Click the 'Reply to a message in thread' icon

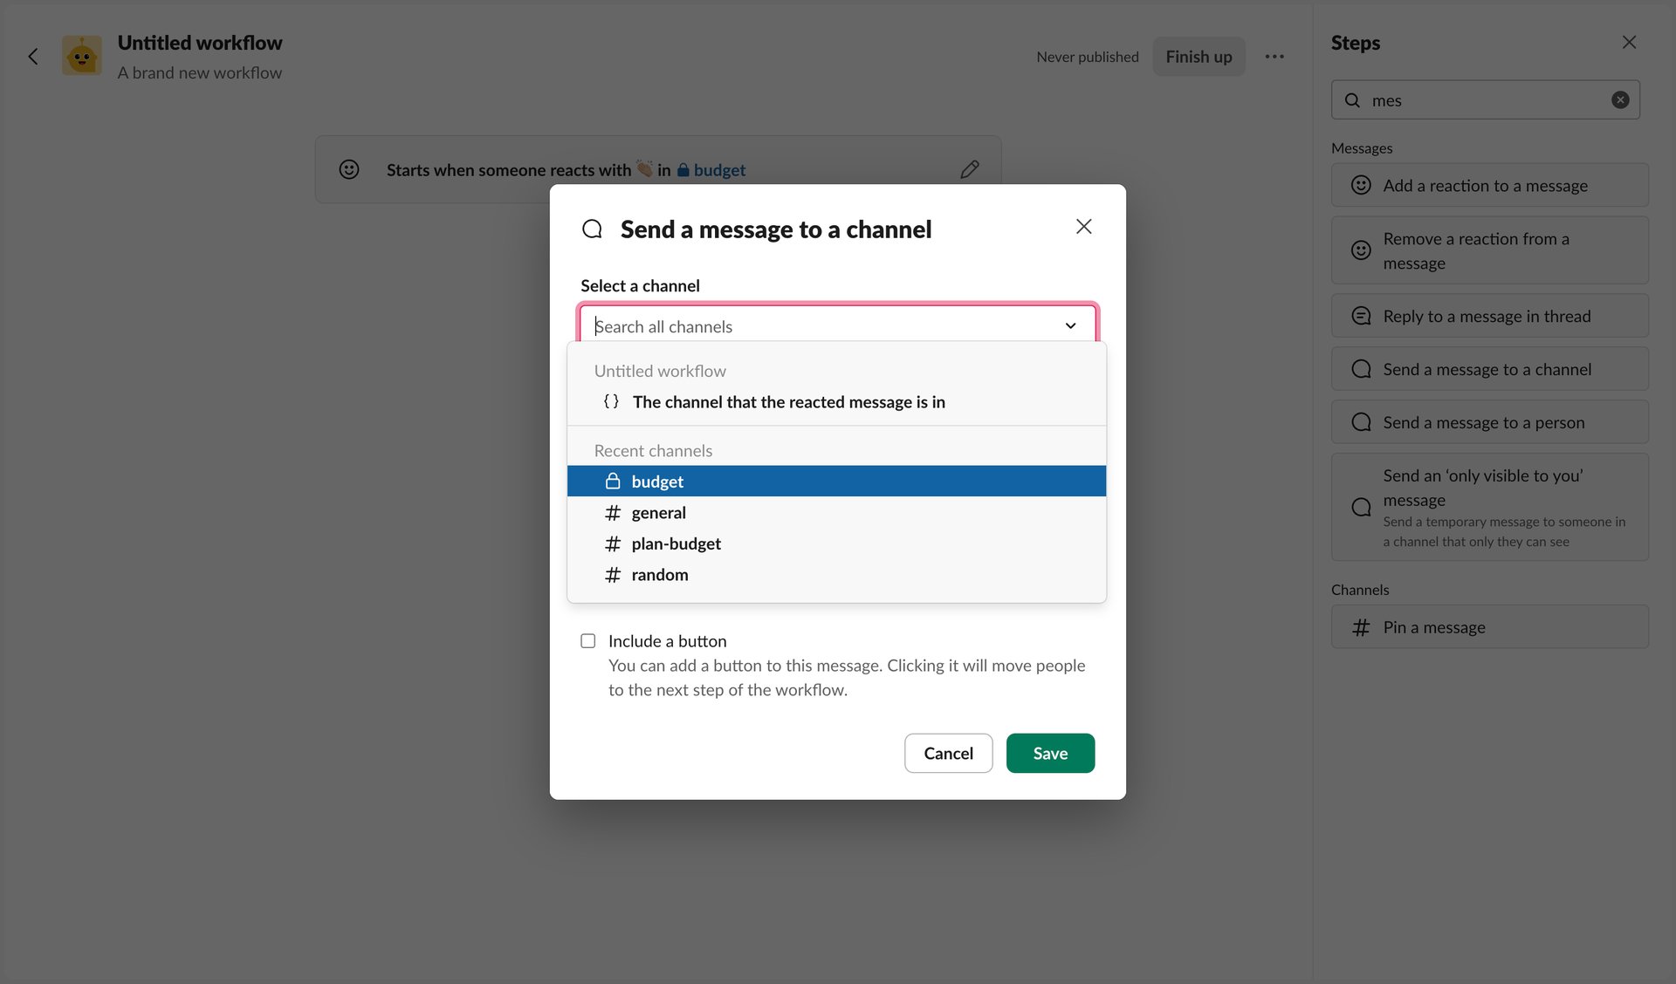(x=1361, y=315)
